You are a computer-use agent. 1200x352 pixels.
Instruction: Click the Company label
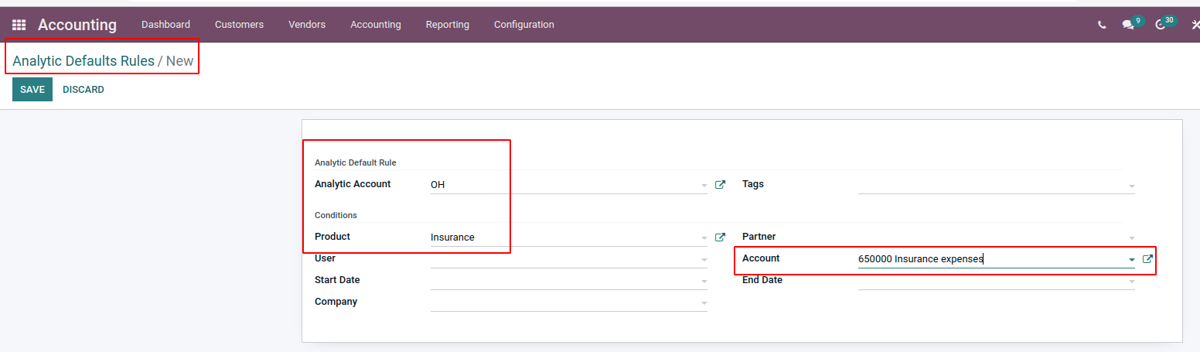[336, 302]
